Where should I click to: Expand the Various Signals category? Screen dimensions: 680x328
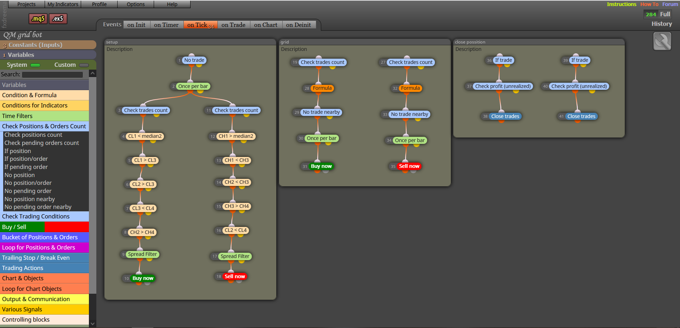click(x=44, y=309)
